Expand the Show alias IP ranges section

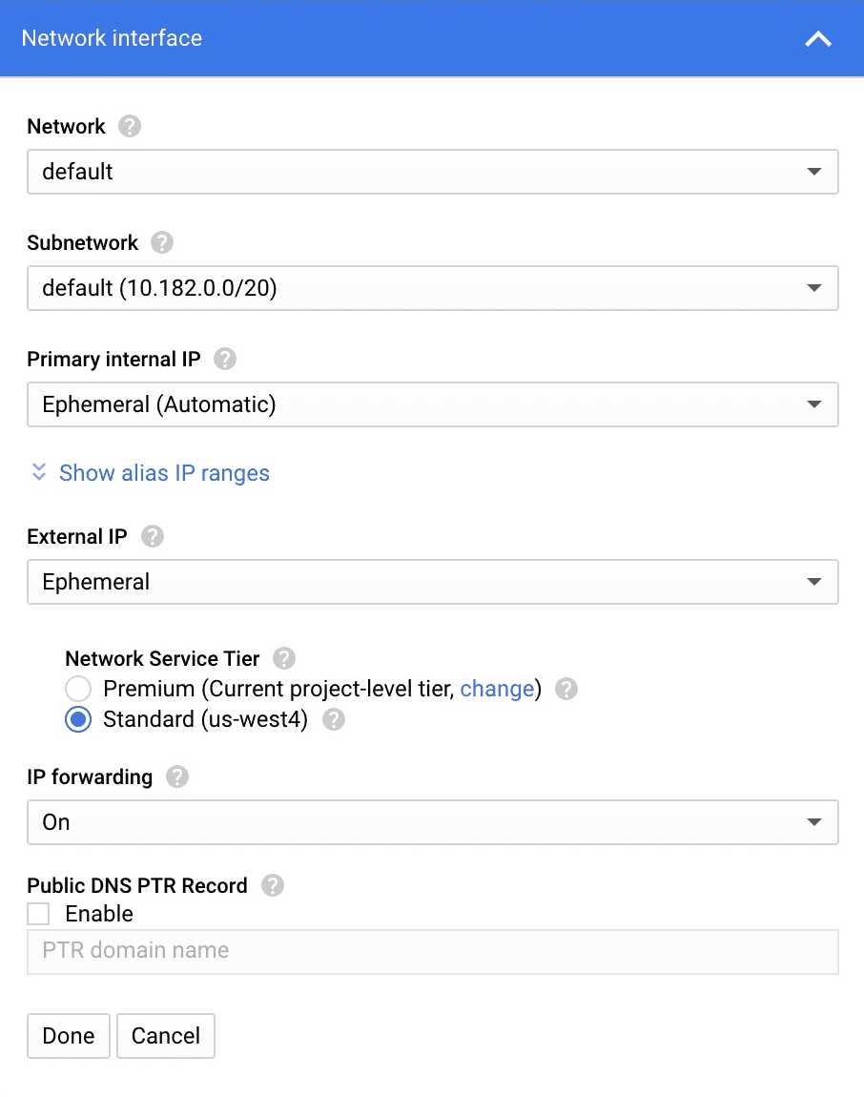164,472
